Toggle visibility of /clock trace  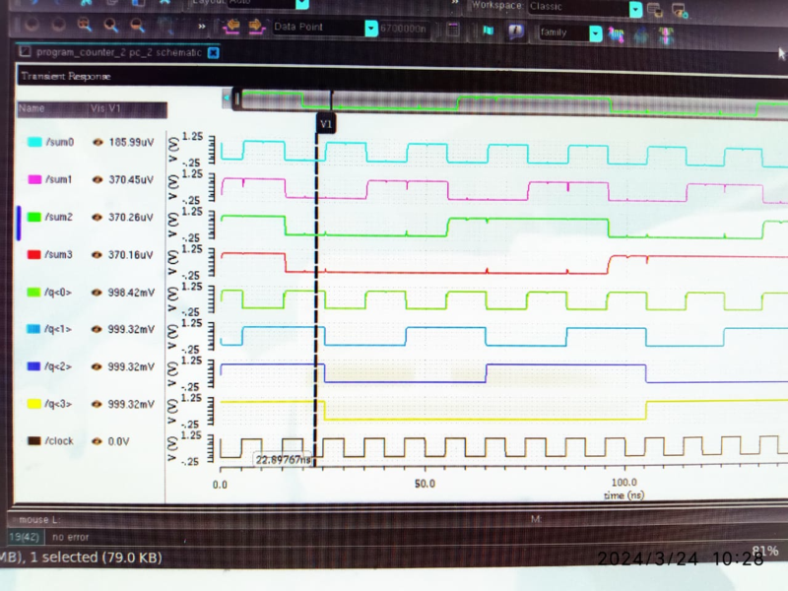pyautogui.click(x=97, y=441)
